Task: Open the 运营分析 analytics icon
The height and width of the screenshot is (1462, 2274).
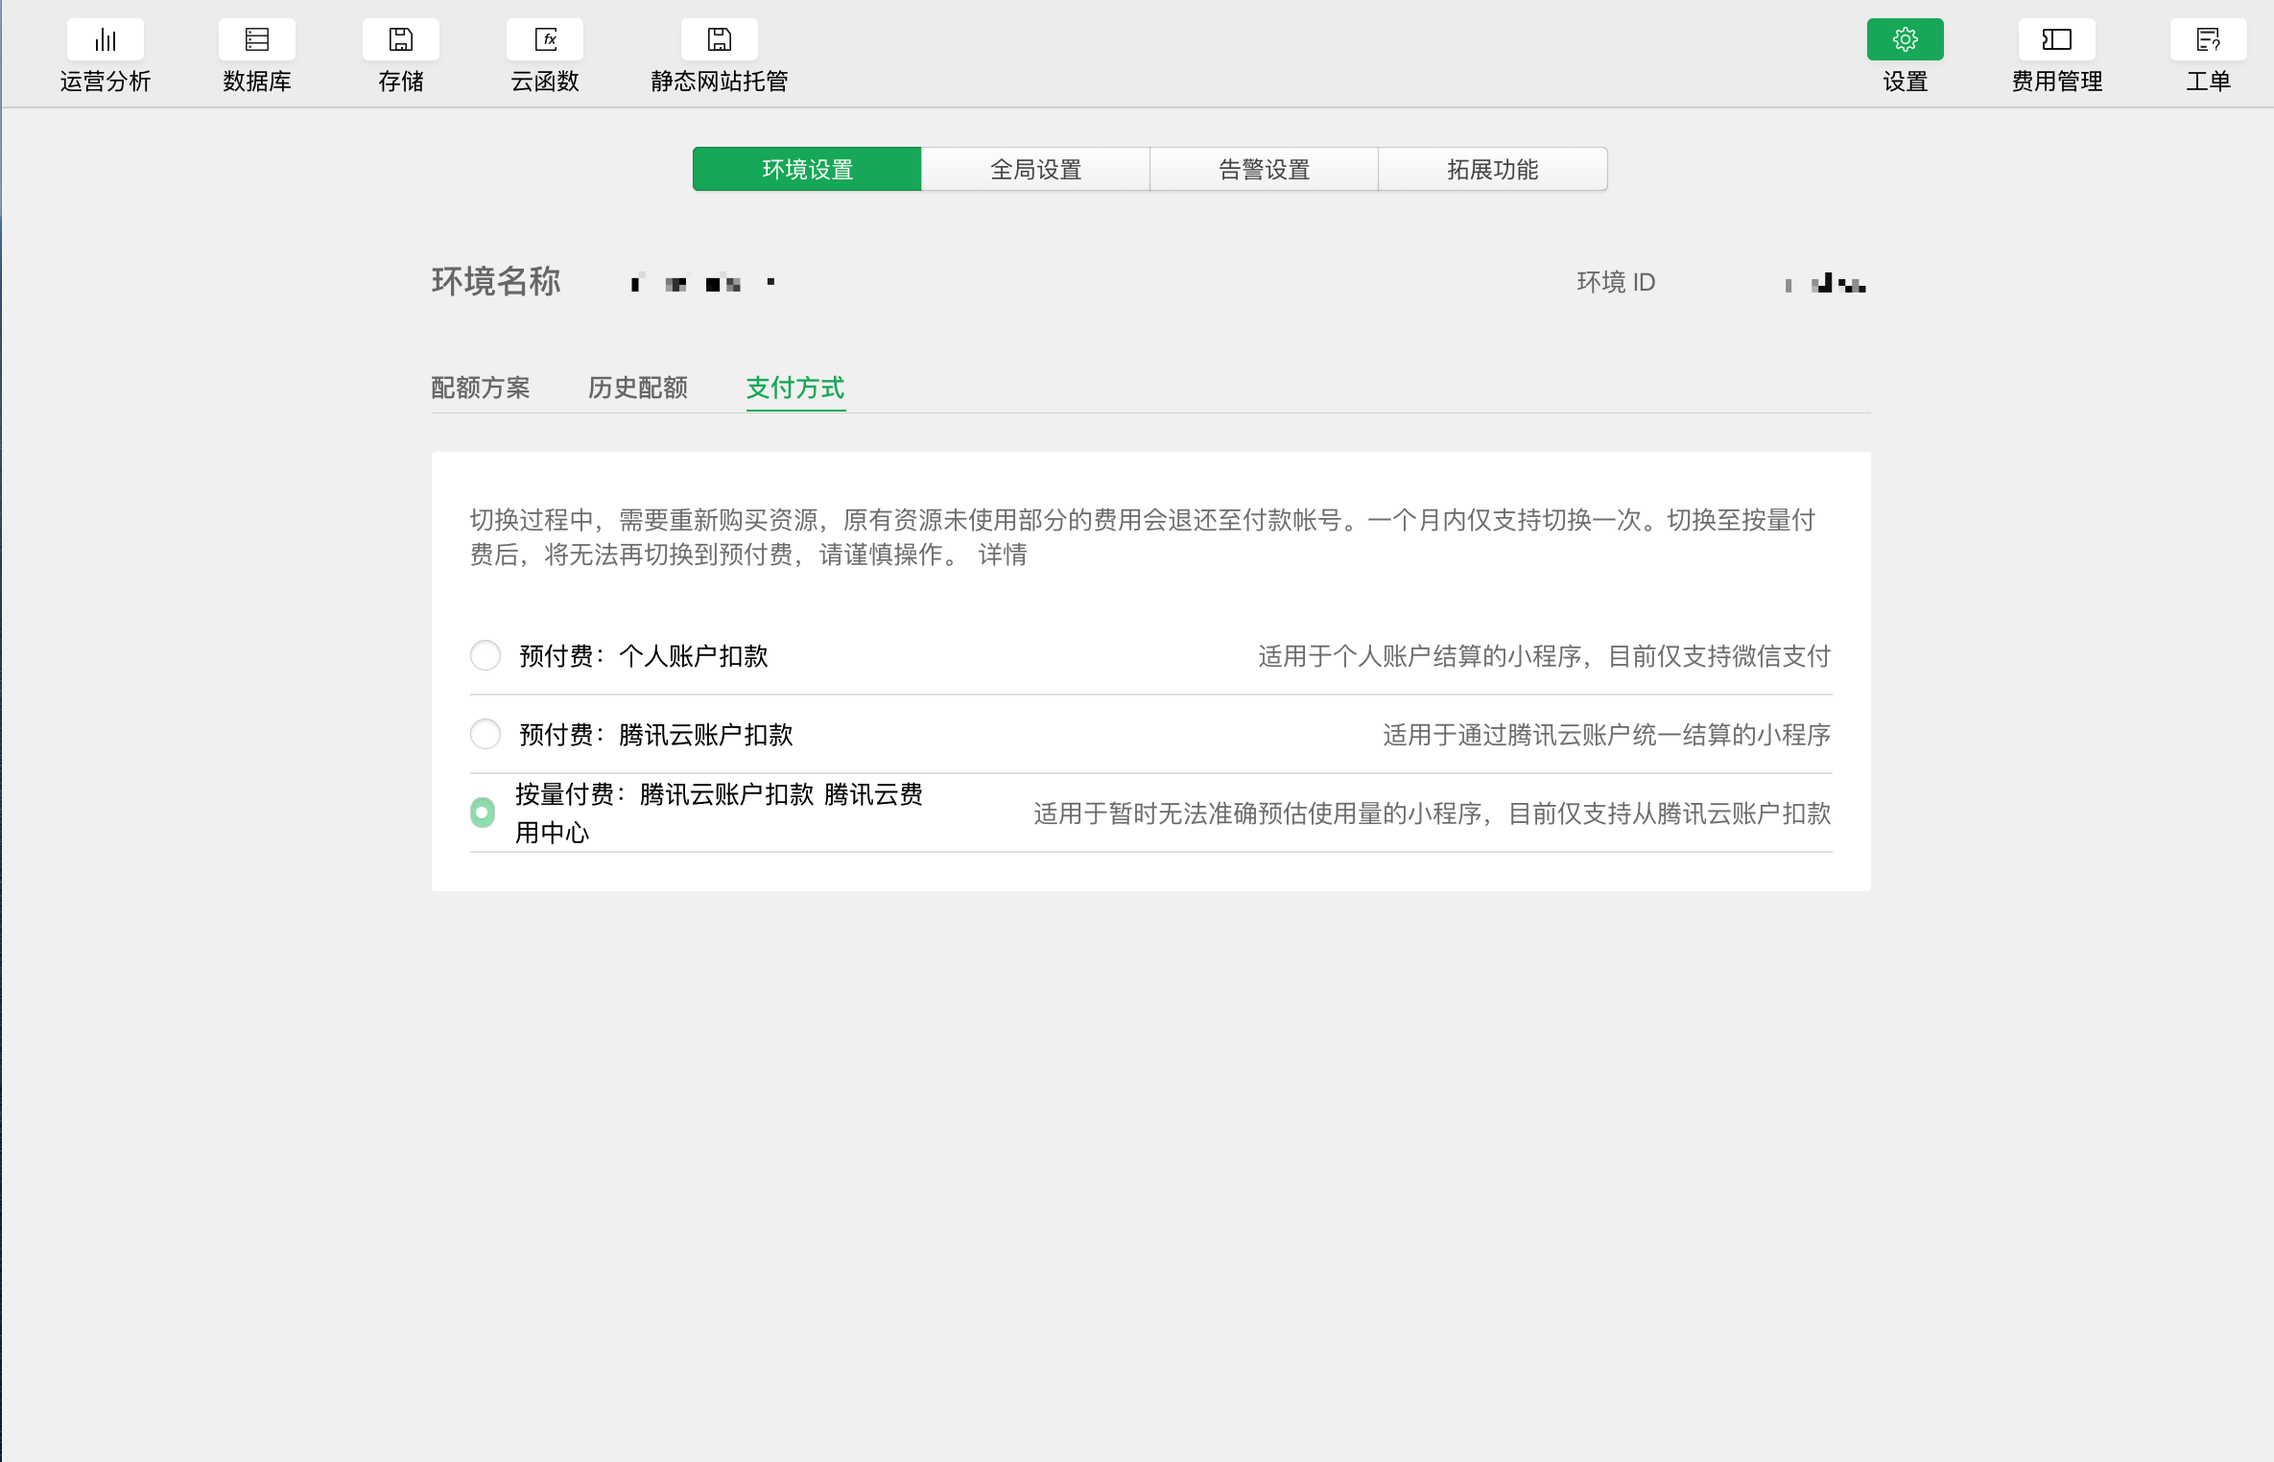Action: coord(106,40)
